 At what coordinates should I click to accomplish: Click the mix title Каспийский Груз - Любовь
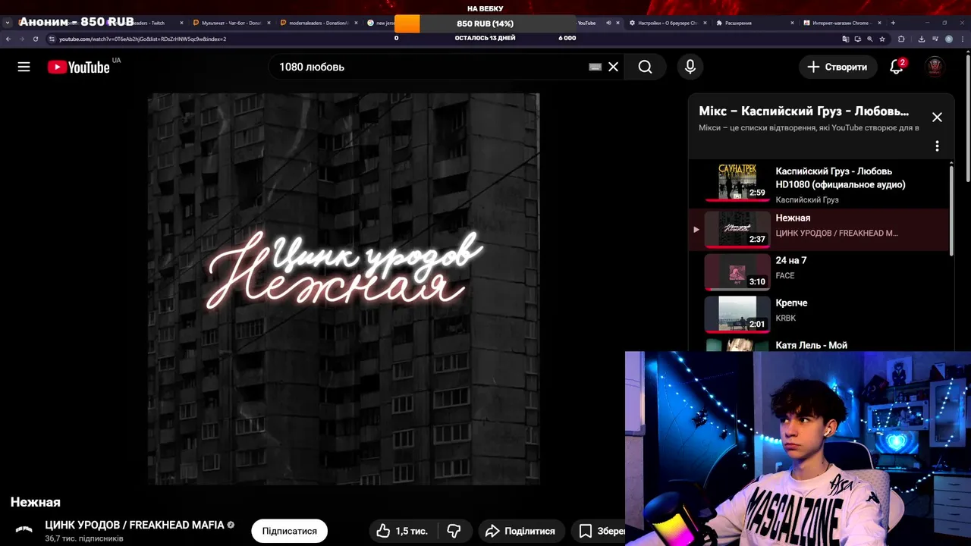804,111
